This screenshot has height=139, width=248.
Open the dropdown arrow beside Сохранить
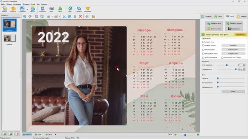click(x=28, y=9)
